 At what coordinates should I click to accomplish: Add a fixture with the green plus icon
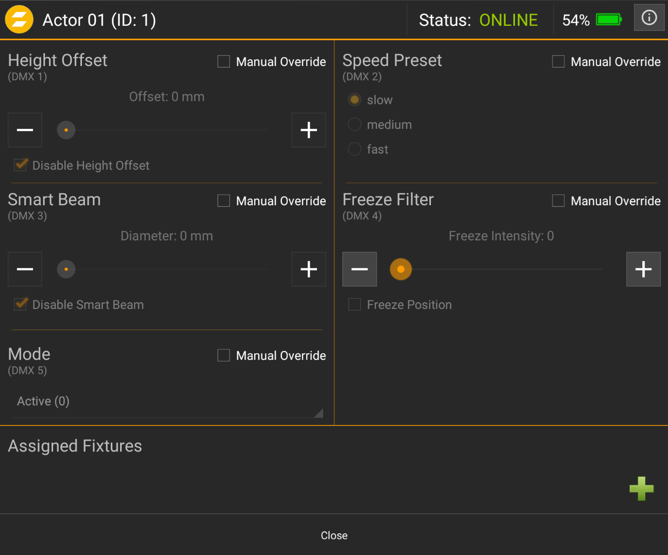point(641,489)
